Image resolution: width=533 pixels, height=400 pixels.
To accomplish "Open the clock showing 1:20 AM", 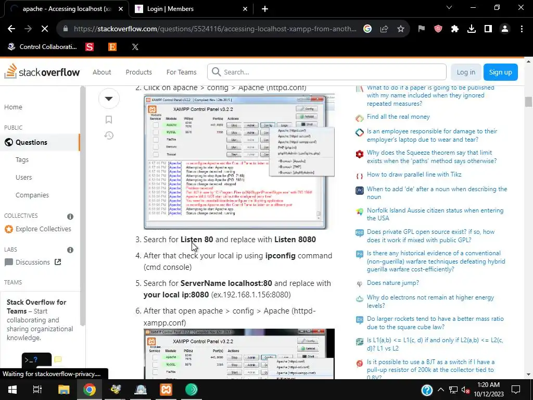I will (488, 390).
